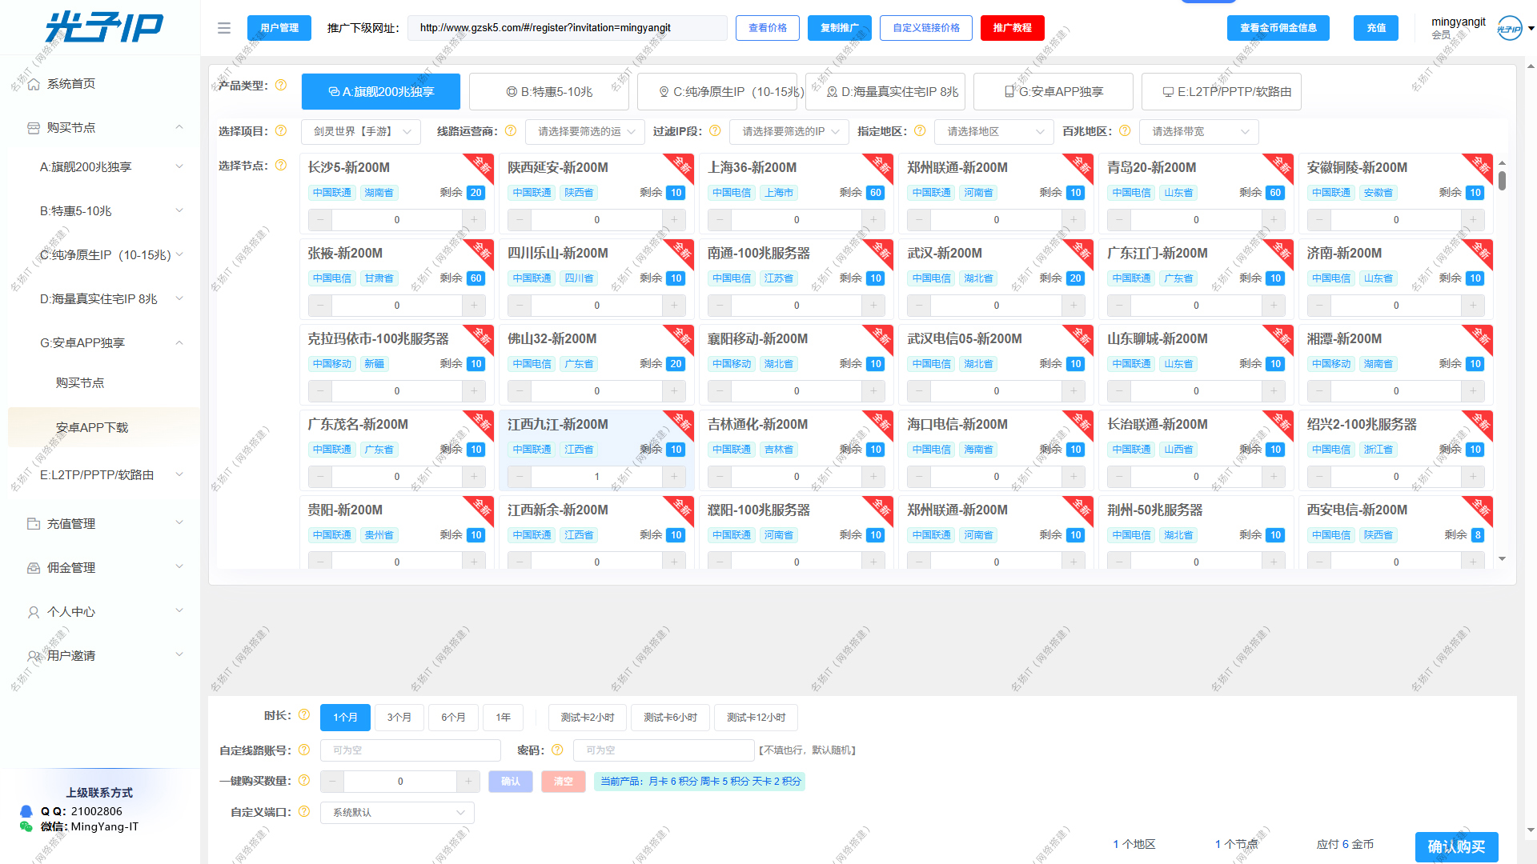Click the home icon next to 系统首页
Screen dimensions: 1537x864
coord(33,83)
